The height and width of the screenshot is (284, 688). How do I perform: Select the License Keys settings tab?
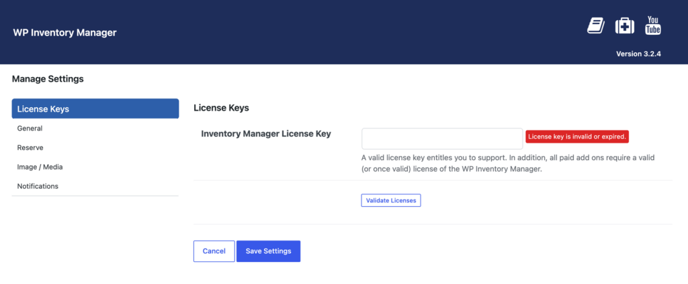[95, 109]
